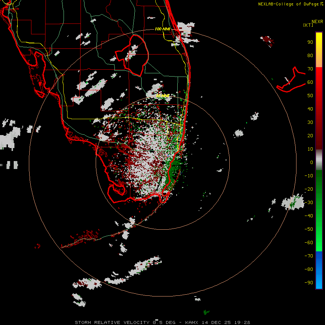The height and width of the screenshot is (325, 325).
Task: Select the -40 value on velocity scale
Action: (x=309, y=216)
